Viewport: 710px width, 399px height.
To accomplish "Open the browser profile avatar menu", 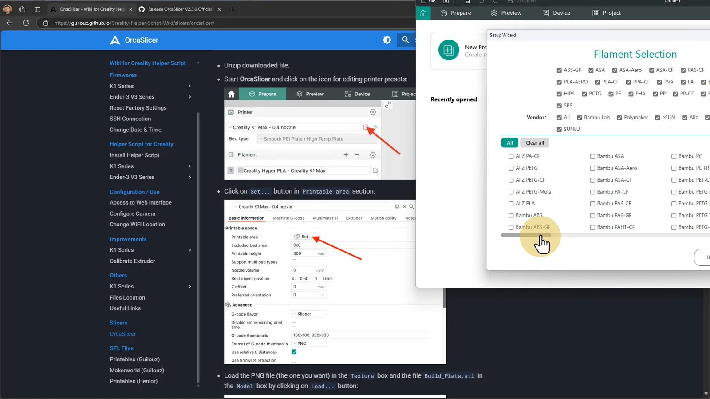I will point(7,9).
